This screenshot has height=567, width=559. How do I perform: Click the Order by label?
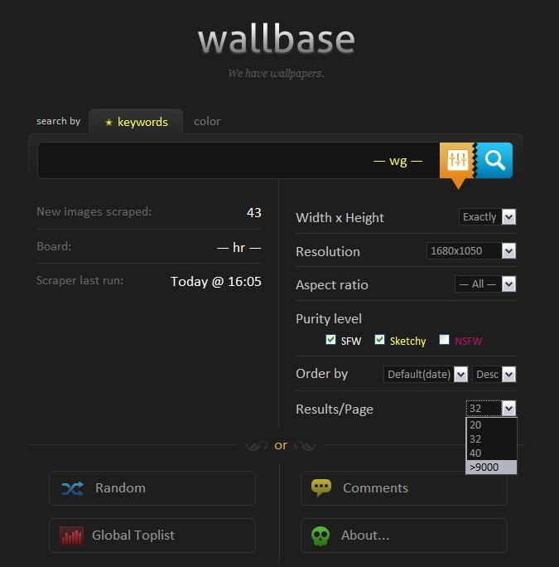point(321,374)
